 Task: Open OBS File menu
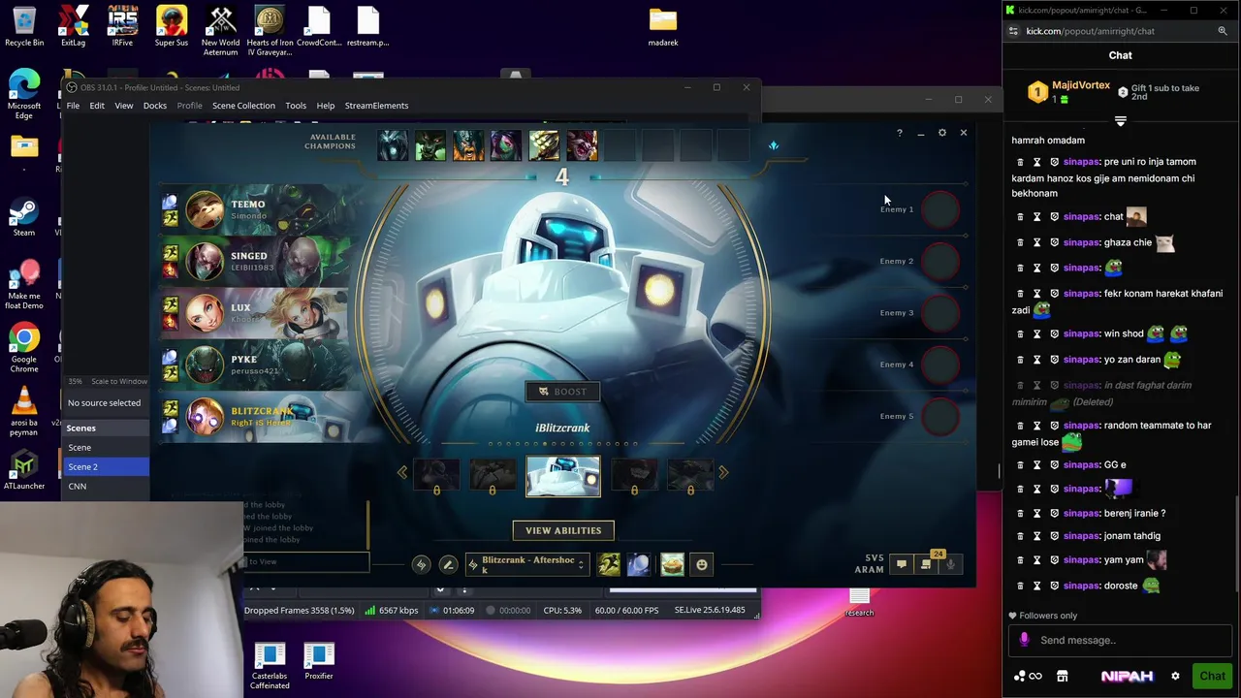pos(73,106)
